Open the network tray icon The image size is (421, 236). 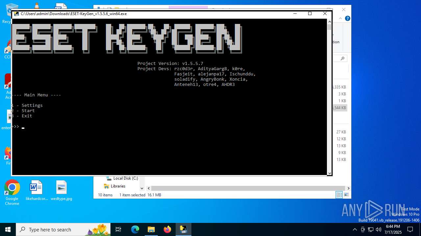click(x=371, y=229)
